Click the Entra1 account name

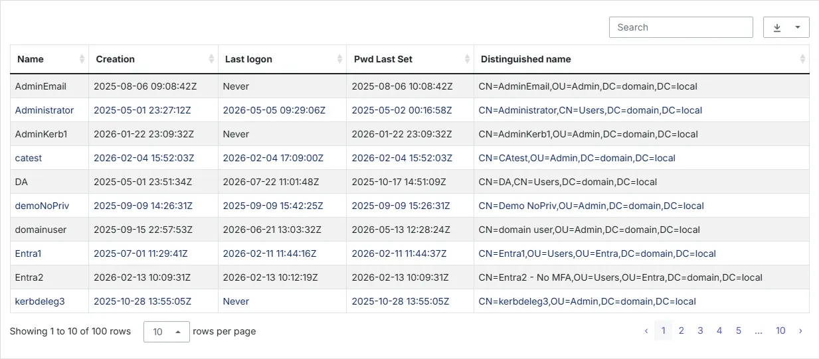click(x=29, y=253)
